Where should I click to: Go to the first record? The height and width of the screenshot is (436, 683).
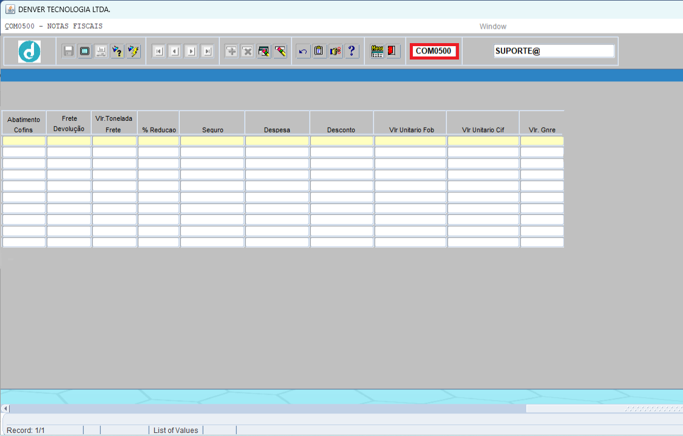[158, 52]
